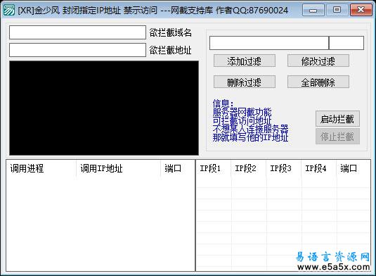
Task: Click 删除过滤 to remove filter
Action: (245, 82)
